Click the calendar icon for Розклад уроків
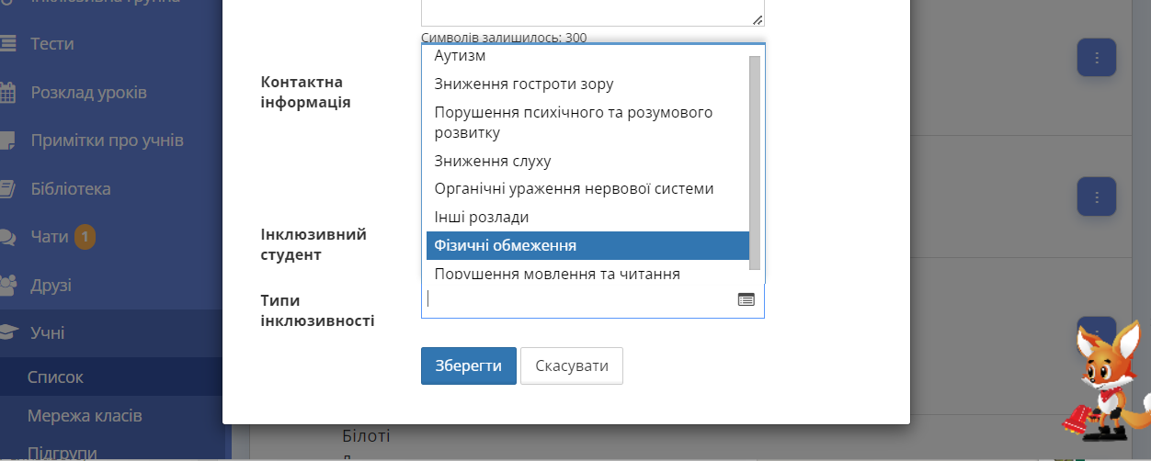Viewport: 1151px width, 461px height. click(x=8, y=93)
